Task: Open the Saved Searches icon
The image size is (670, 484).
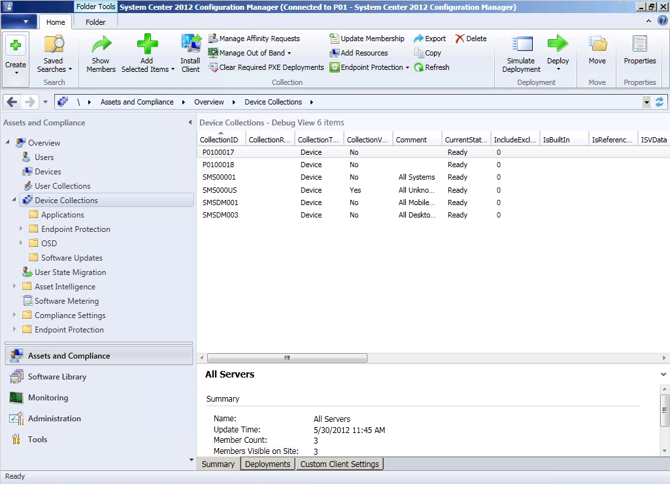Action: tap(54, 44)
